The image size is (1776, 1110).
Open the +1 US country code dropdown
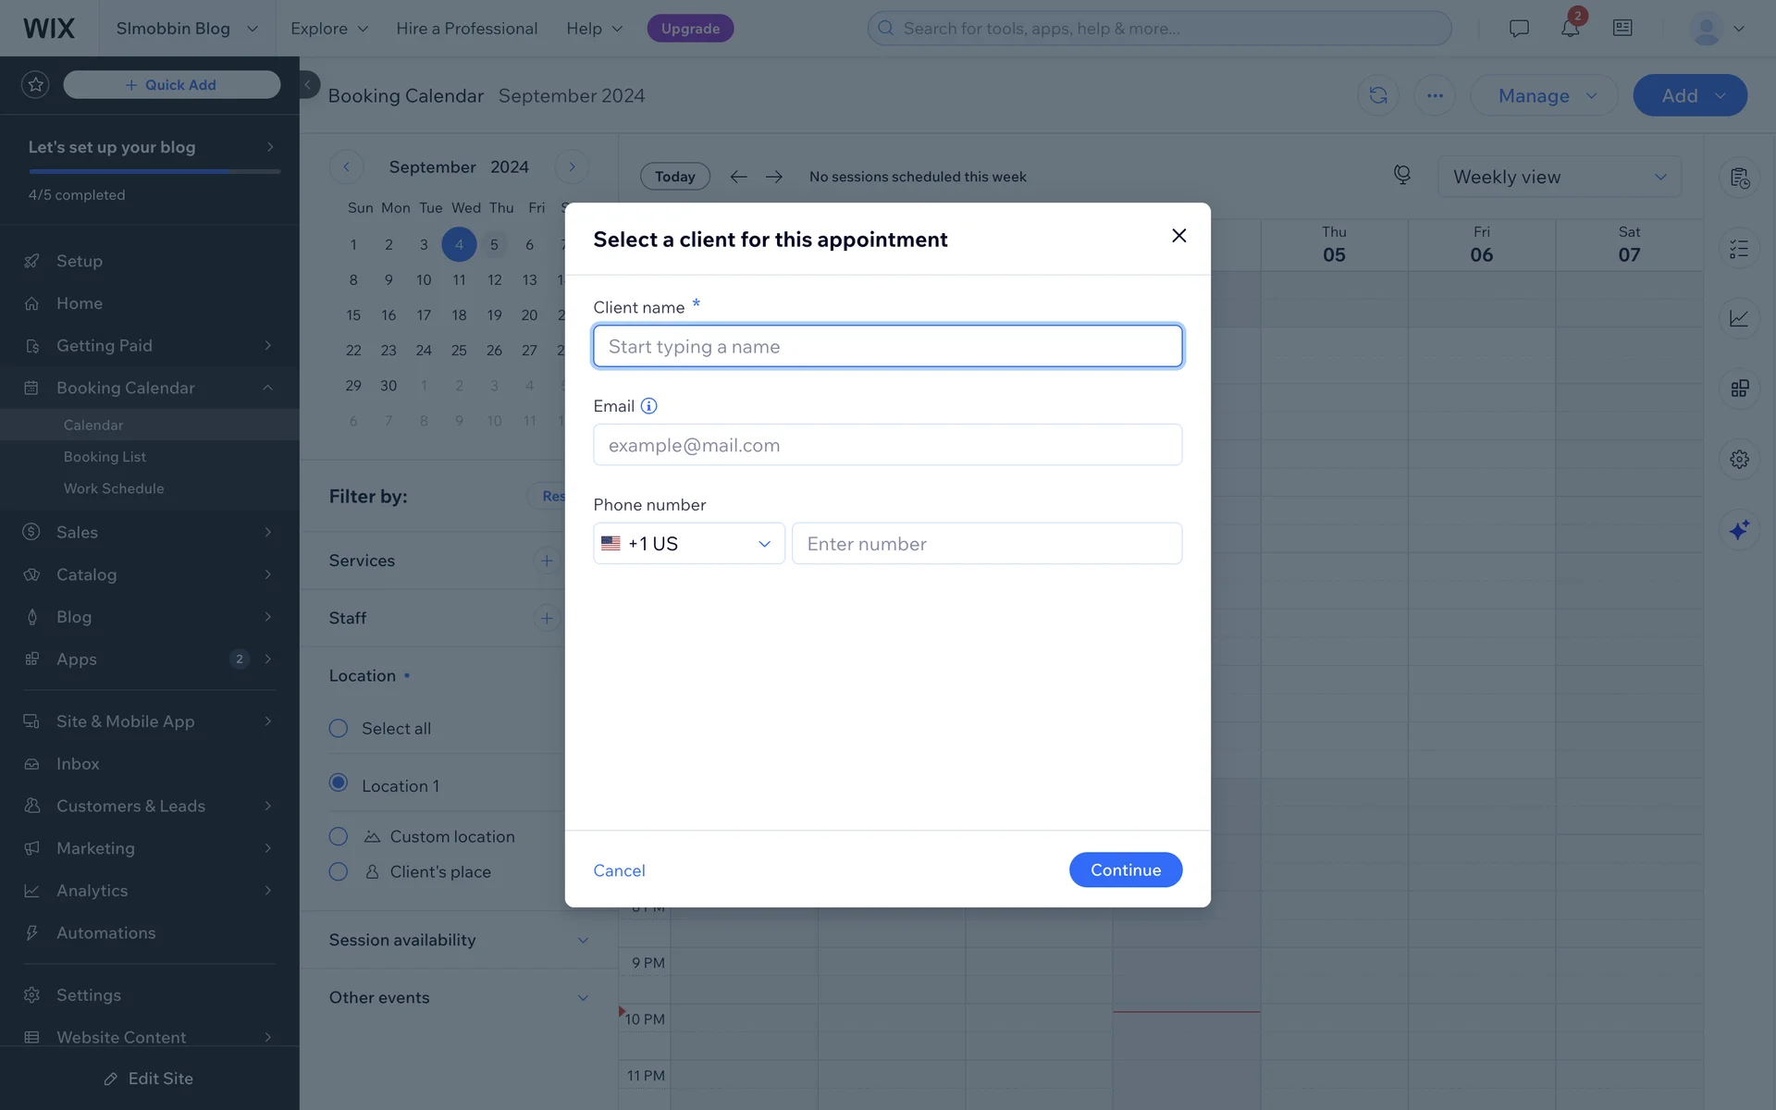tap(688, 544)
